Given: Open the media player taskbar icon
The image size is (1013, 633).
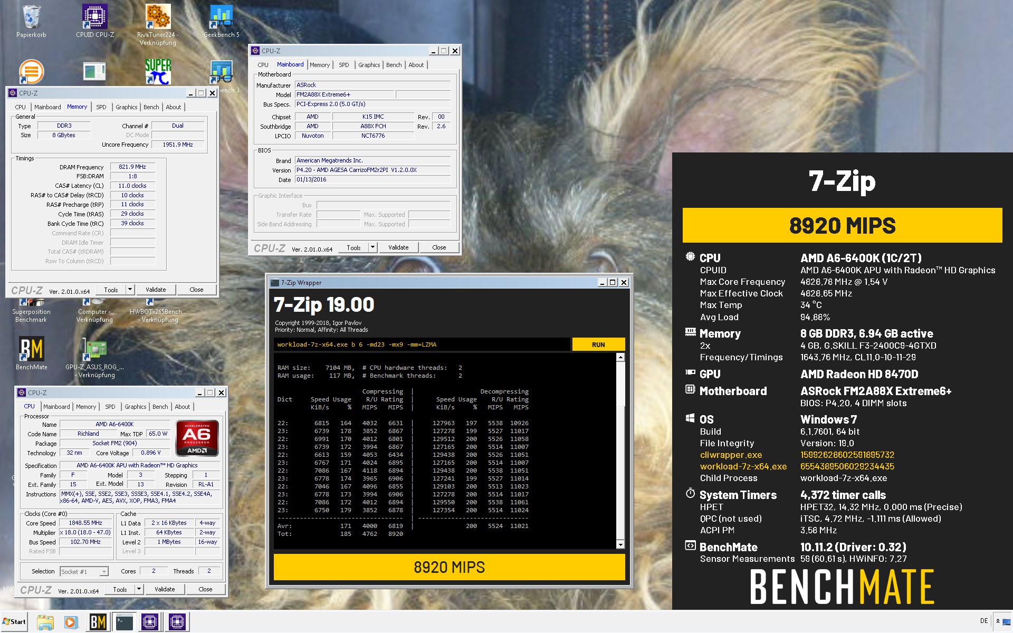Looking at the screenshot, I should coord(71,622).
